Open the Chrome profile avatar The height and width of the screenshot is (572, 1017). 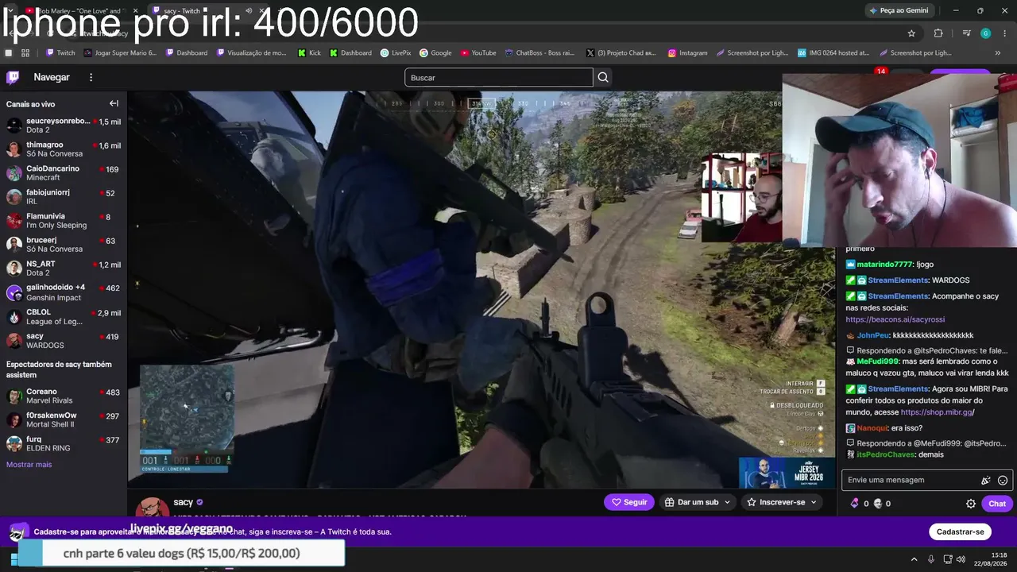click(986, 33)
